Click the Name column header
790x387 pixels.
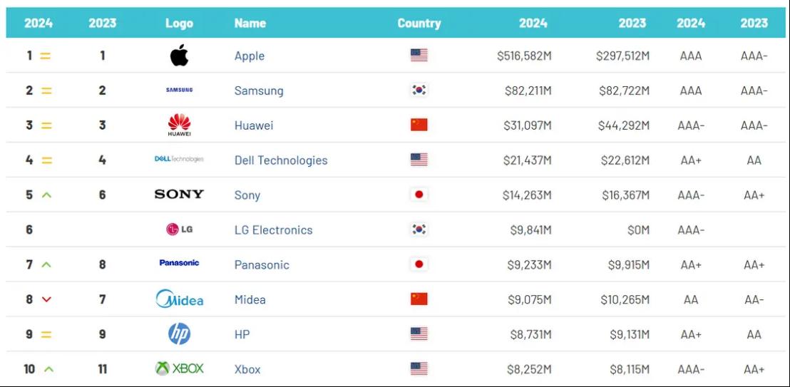coord(250,23)
